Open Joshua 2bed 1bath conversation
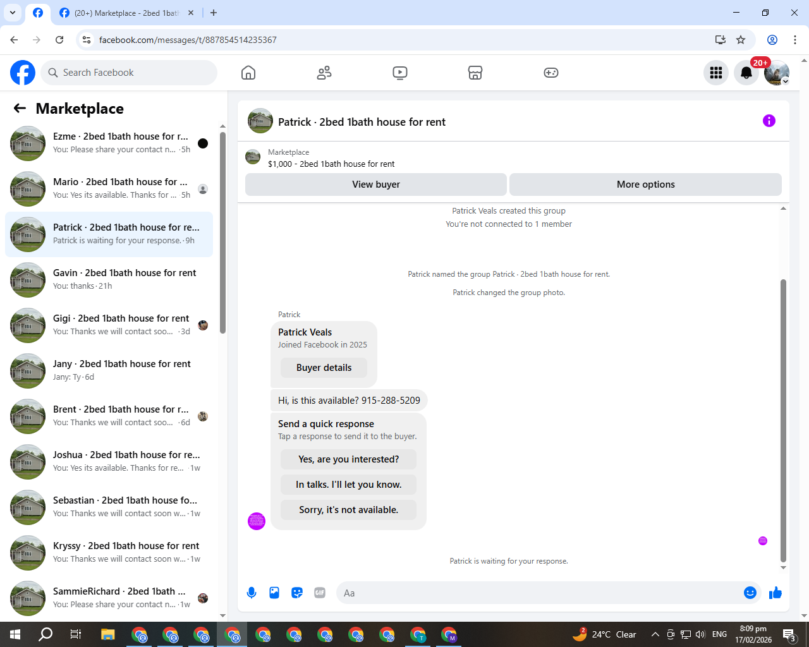 [x=109, y=462]
